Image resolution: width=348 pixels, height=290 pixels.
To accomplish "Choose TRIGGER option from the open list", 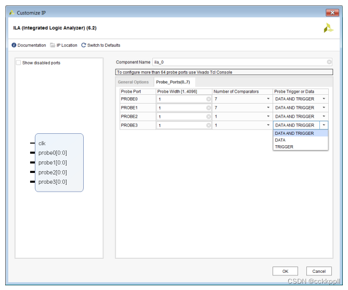I will pos(301,147).
